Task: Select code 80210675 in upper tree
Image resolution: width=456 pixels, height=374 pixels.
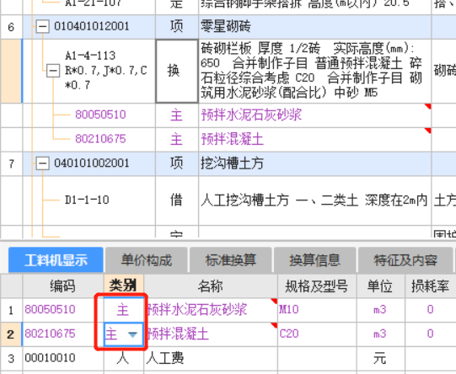Action: point(100,139)
